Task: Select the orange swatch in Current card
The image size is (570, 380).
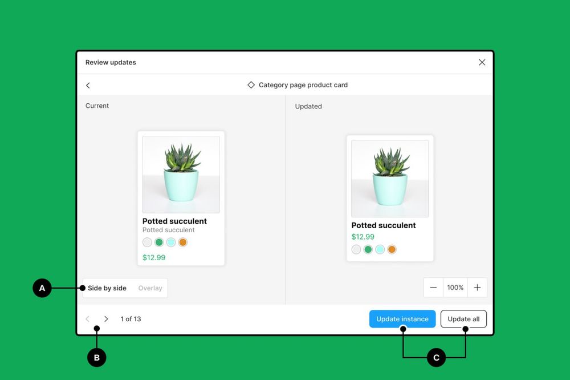Action: coord(182,242)
